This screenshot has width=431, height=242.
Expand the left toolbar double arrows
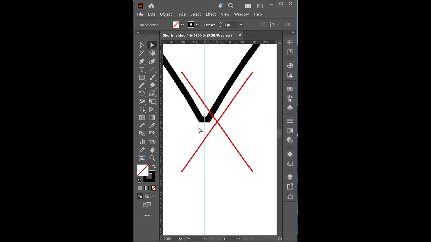[138, 32]
